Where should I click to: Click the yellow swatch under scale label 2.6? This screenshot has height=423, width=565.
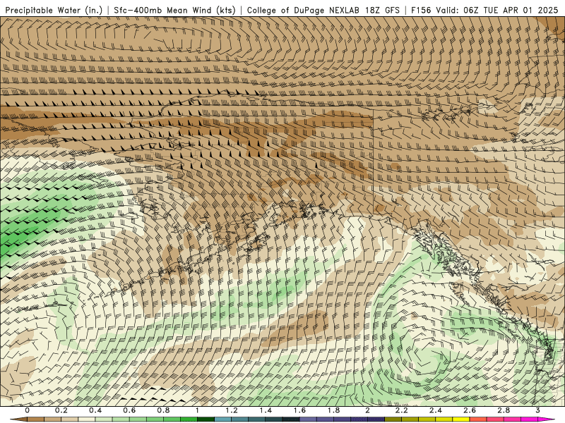(461, 419)
